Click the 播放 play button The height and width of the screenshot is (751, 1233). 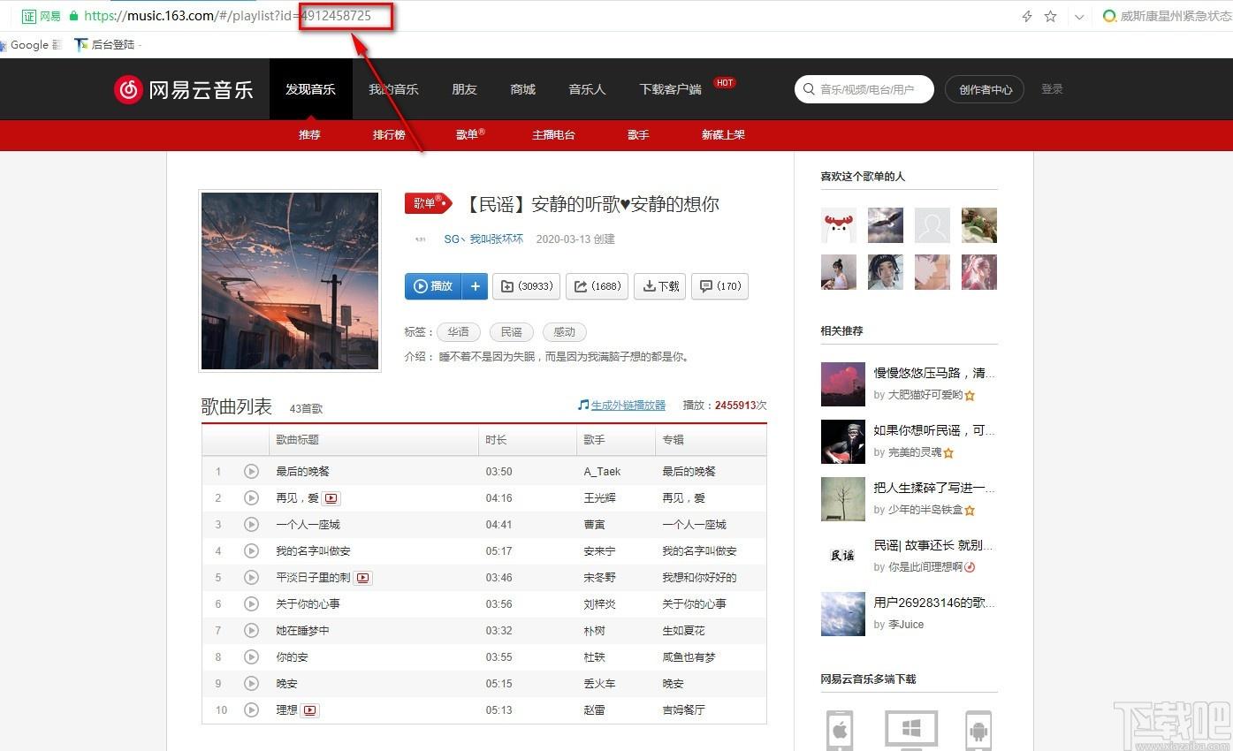click(x=433, y=286)
